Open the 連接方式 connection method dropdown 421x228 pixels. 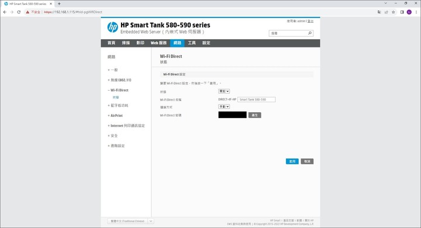coord(224,106)
